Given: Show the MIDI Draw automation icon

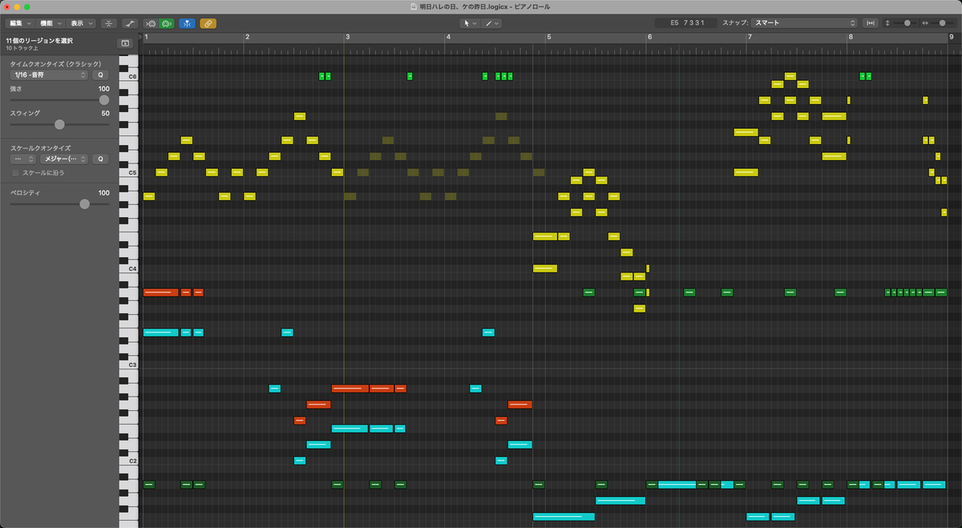Looking at the screenshot, I should [130, 23].
